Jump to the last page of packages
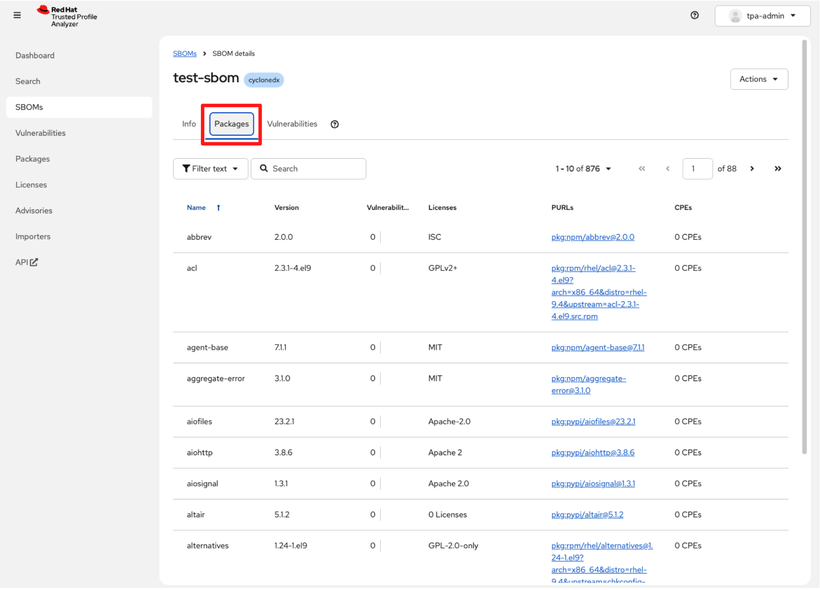 pyautogui.click(x=777, y=169)
